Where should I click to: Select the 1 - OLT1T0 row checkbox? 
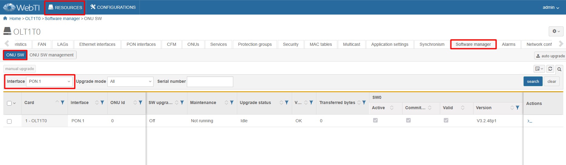coord(9,121)
